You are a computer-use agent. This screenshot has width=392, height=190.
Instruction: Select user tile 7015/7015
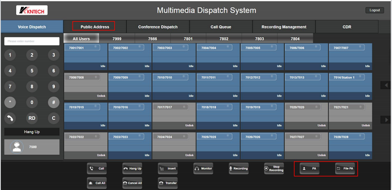(86, 116)
